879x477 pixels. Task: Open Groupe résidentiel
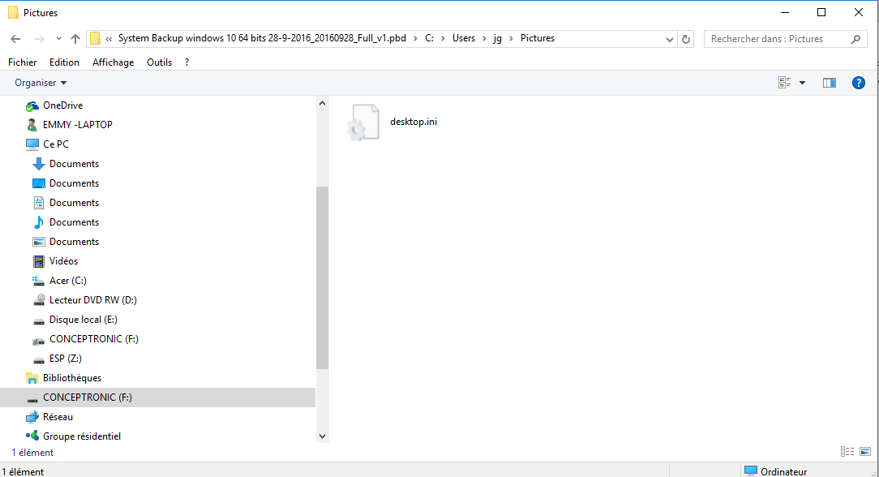click(x=82, y=436)
